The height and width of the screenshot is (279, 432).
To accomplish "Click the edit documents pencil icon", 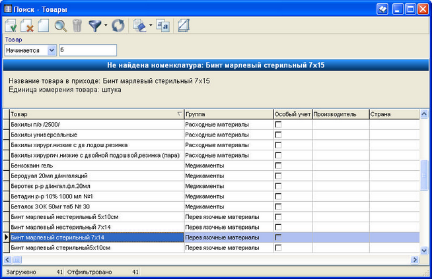I will click(139, 26).
